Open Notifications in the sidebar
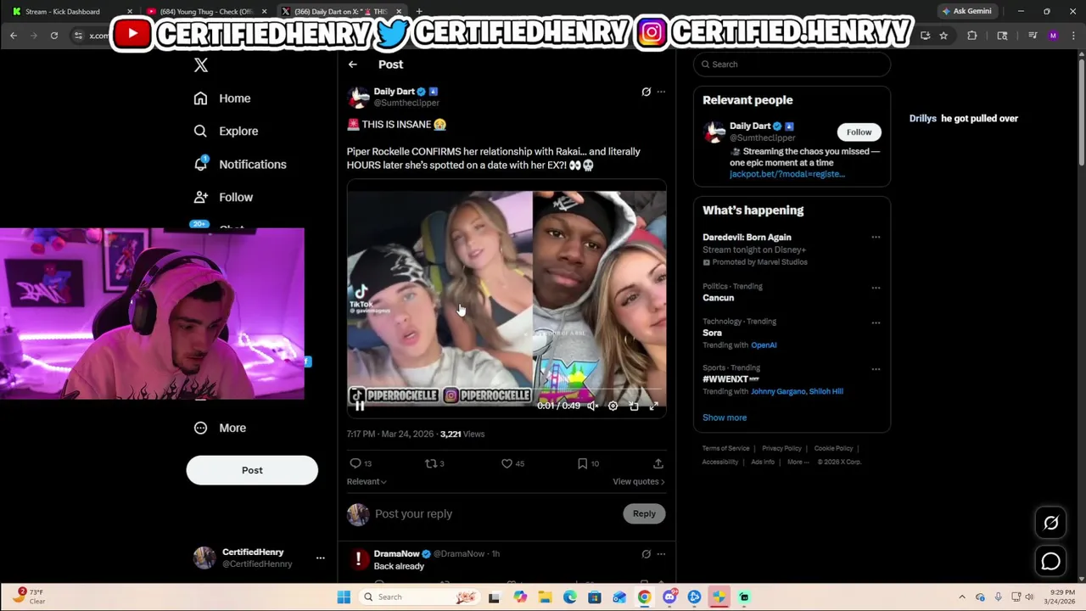 (240, 165)
